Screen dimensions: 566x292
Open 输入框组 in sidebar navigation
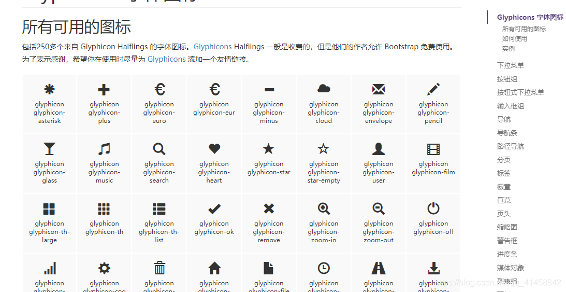[x=511, y=106]
